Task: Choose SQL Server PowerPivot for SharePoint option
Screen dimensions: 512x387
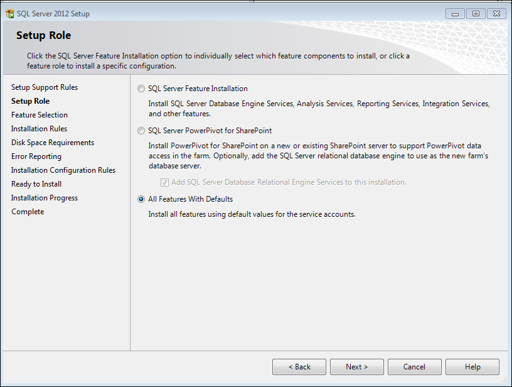Action: click(141, 131)
